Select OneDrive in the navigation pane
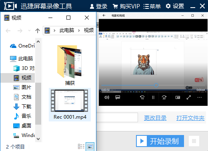Image resolution: width=208 pixels, height=151 pixels. (x=22, y=46)
